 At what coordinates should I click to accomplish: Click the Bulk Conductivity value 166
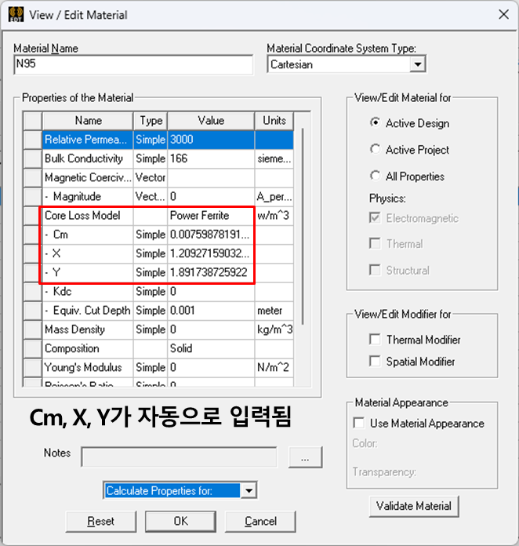point(210,158)
